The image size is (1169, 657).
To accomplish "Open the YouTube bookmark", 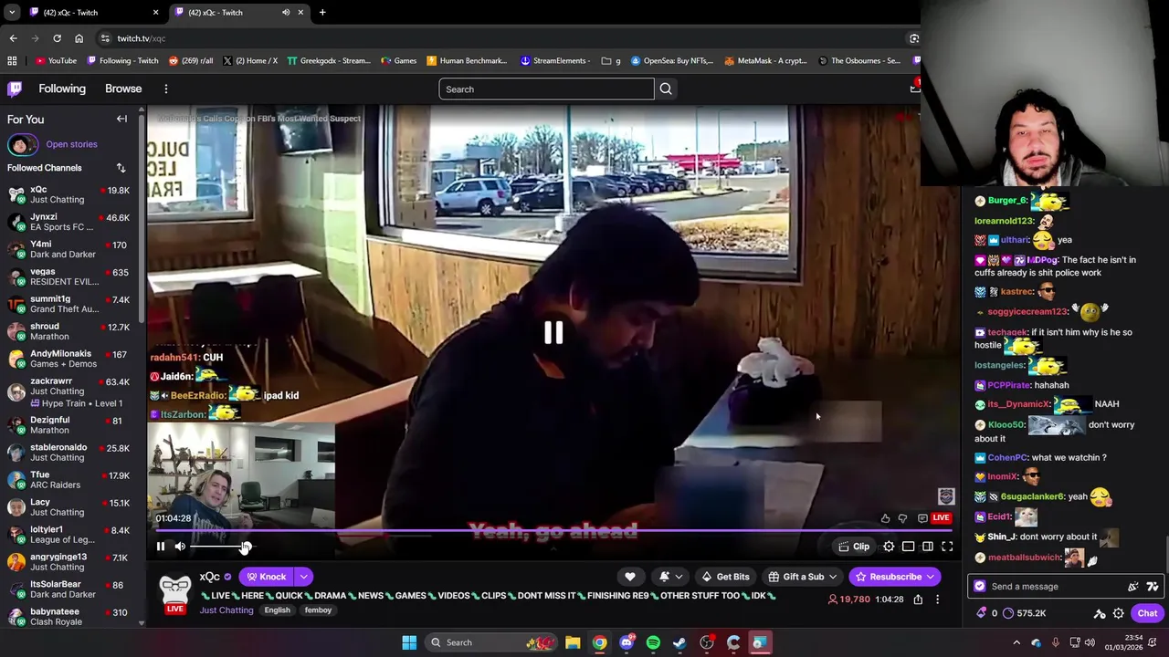I will 56,61.
